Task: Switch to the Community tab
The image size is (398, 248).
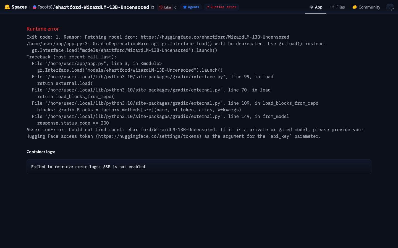Action: point(366,7)
